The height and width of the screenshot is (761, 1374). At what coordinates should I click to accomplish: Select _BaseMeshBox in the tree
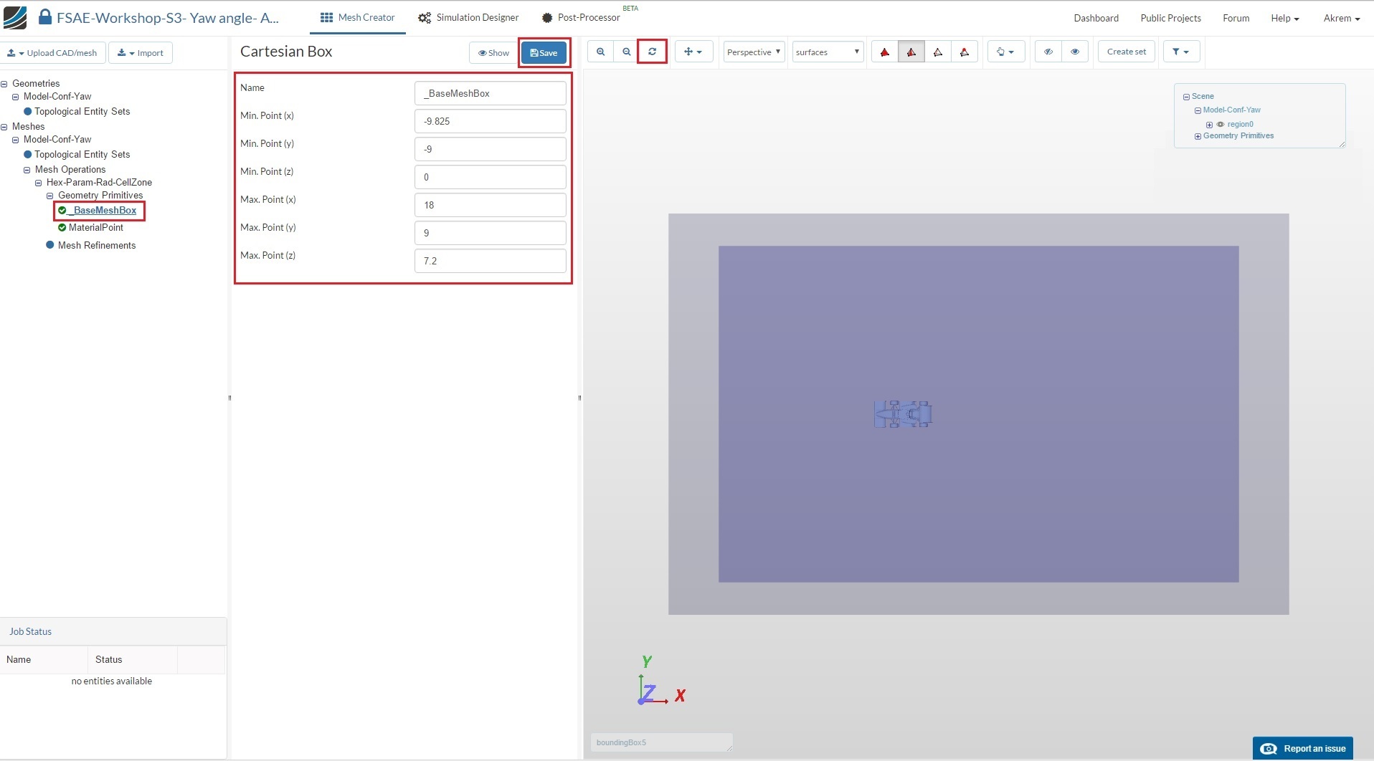pos(105,210)
